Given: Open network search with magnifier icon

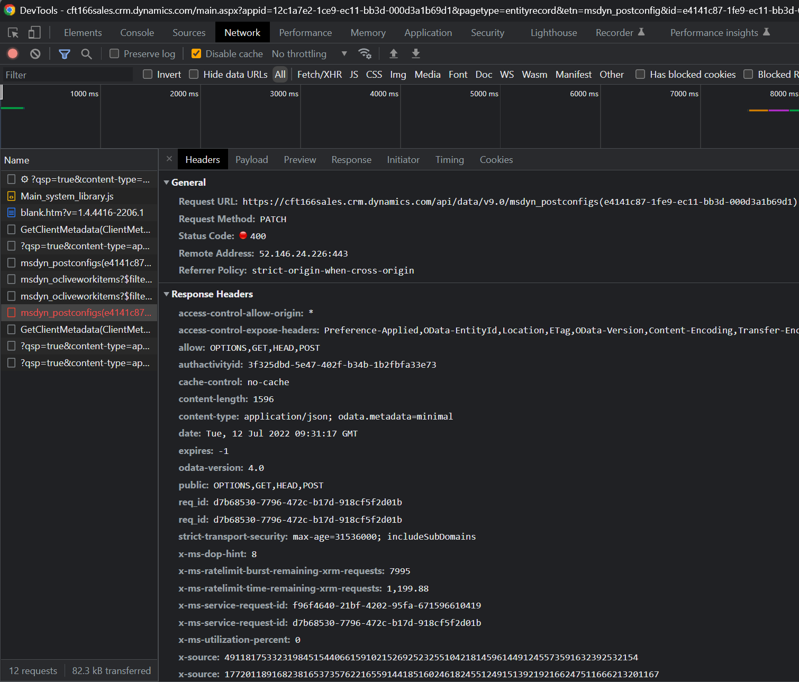Looking at the screenshot, I should pyautogui.click(x=86, y=53).
